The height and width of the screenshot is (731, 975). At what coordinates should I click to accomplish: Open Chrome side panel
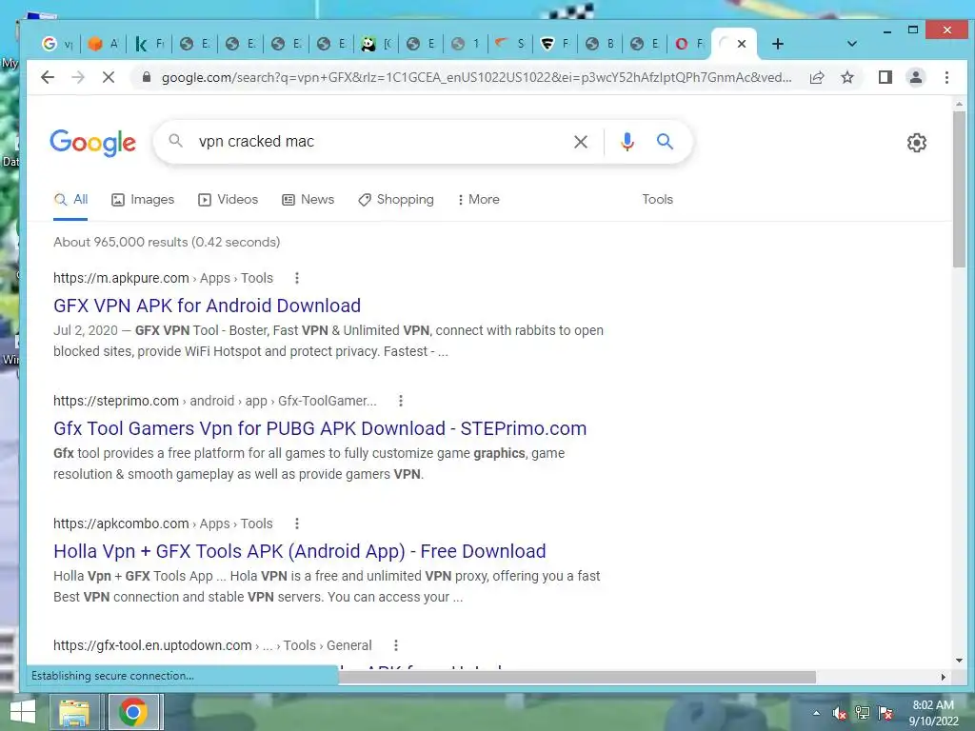[x=885, y=77]
